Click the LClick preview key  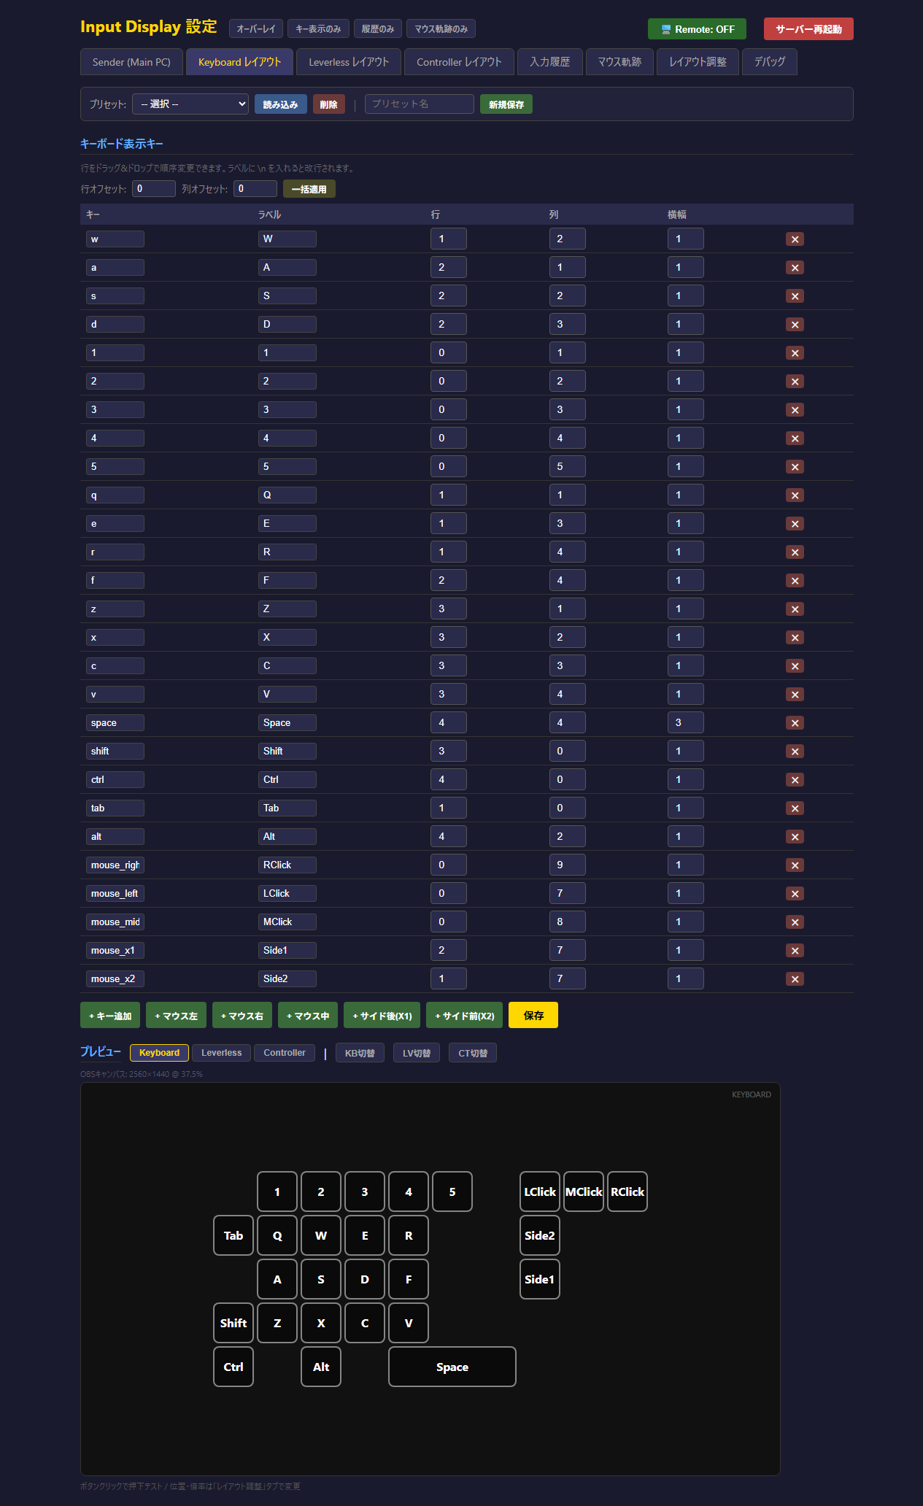click(539, 1192)
